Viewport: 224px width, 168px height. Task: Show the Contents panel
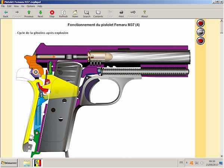click(98, 14)
